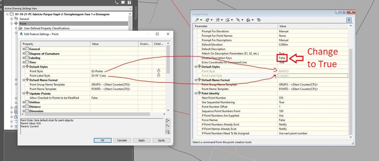Click the Cancelar button
The image size is (379, 161).
coord(122,140)
